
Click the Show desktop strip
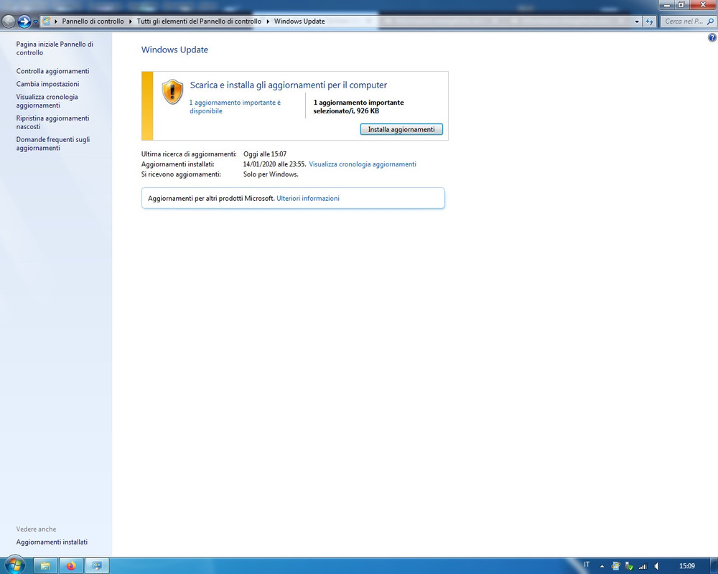pos(715,566)
